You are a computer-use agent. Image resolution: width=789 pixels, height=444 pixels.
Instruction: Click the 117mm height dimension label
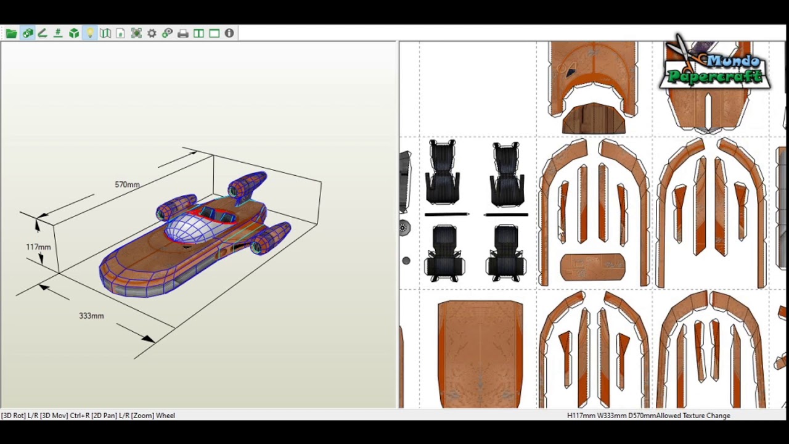[38, 247]
